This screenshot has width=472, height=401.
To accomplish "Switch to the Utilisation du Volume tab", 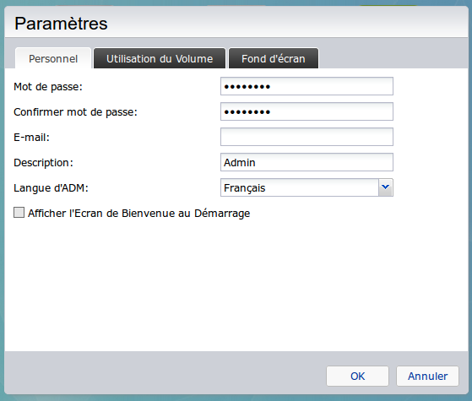I will 160,58.
